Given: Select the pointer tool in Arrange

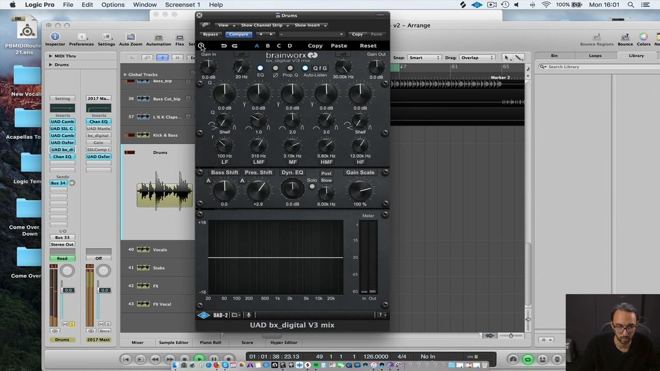Looking at the screenshot, I should [507, 58].
